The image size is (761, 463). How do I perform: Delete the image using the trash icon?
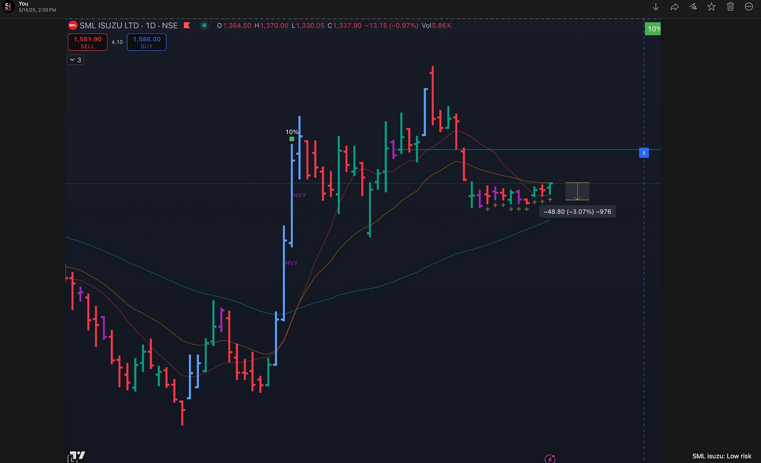point(730,7)
